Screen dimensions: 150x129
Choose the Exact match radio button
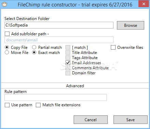34,52
